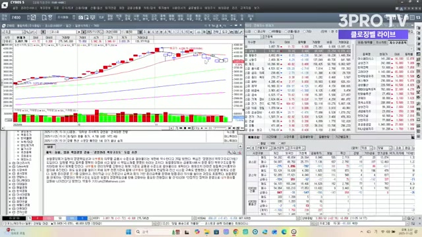The height and width of the screenshot is (237, 422).
Task: Open the Chrome browser from the taskbar
Action: (236, 232)
